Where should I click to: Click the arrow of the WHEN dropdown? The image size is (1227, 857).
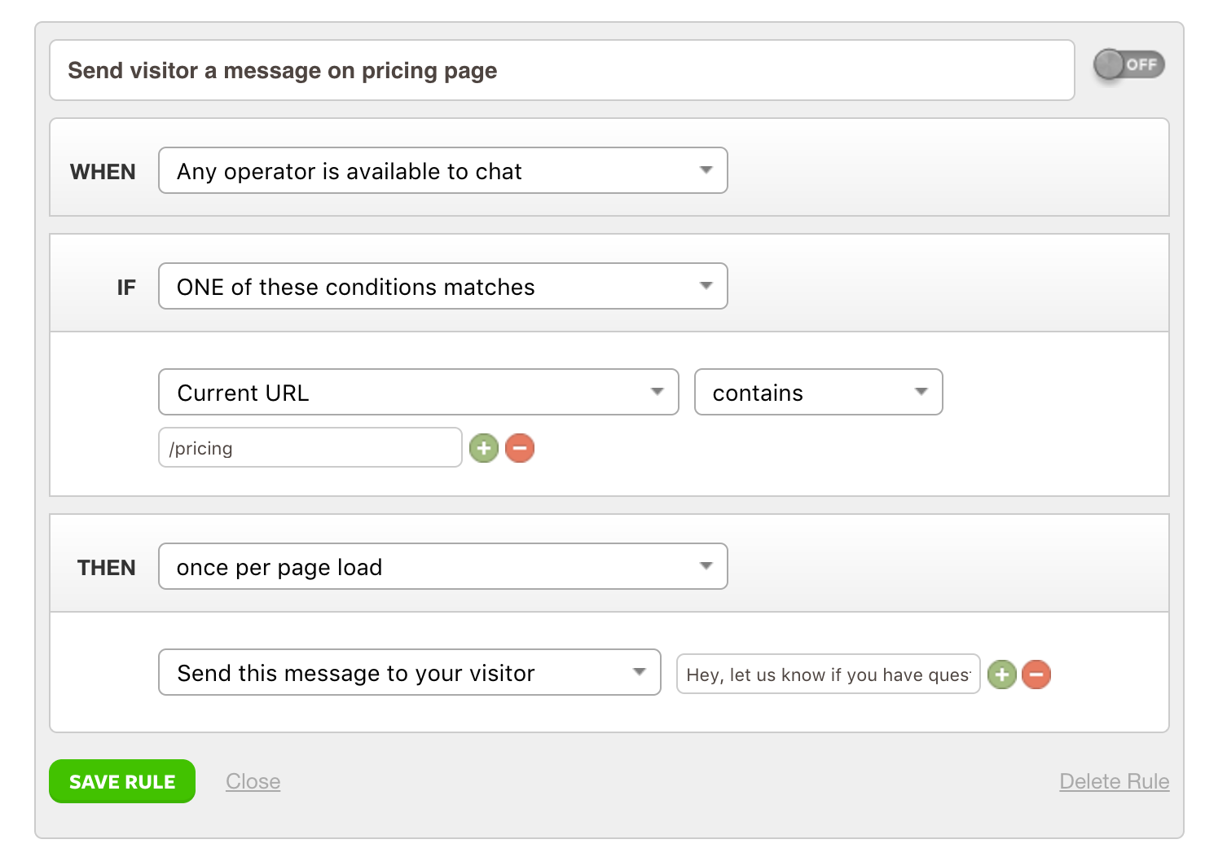point(706,170)
